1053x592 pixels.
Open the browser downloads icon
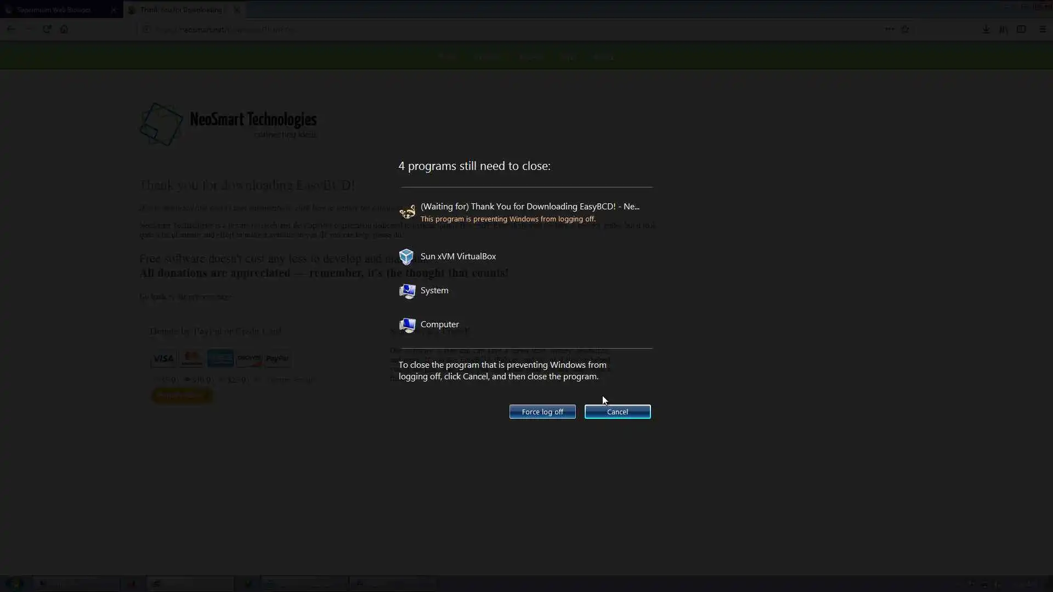click(986, 29)
